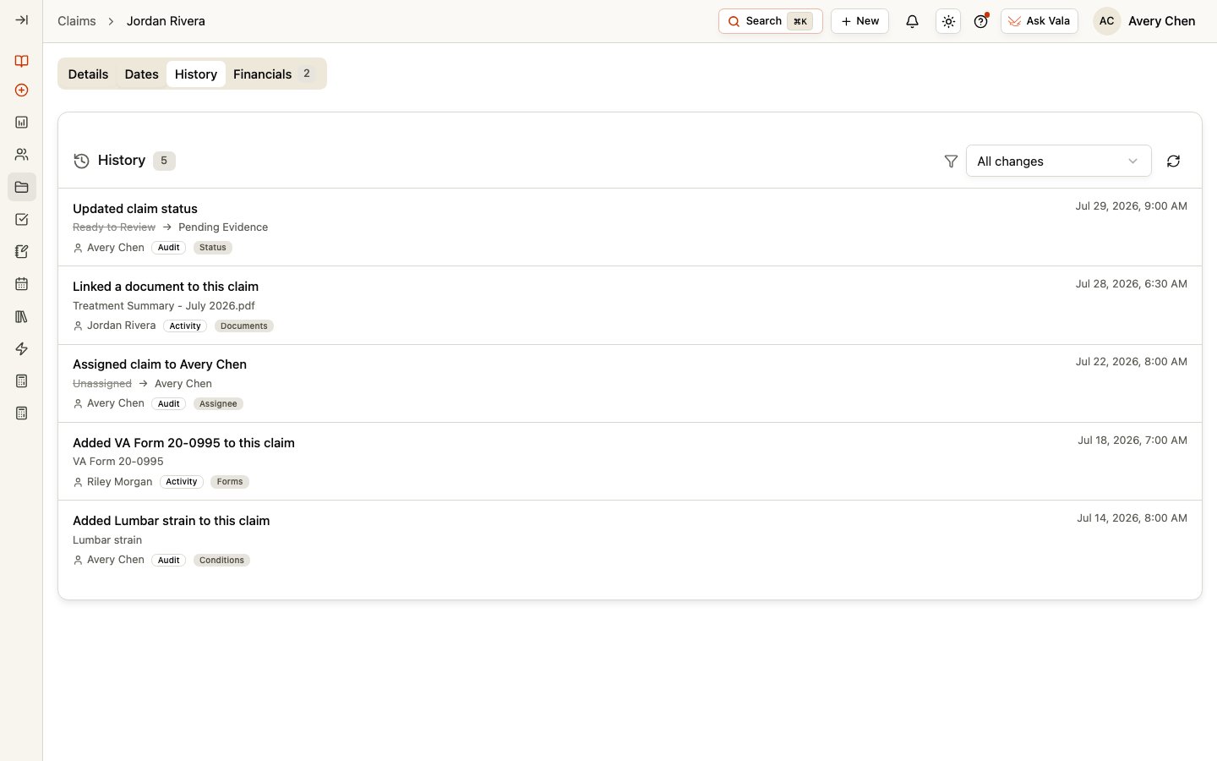1217x761 pixels.
Task: Click the orange circled plus sidebar icon
Action: pos(22,90)
